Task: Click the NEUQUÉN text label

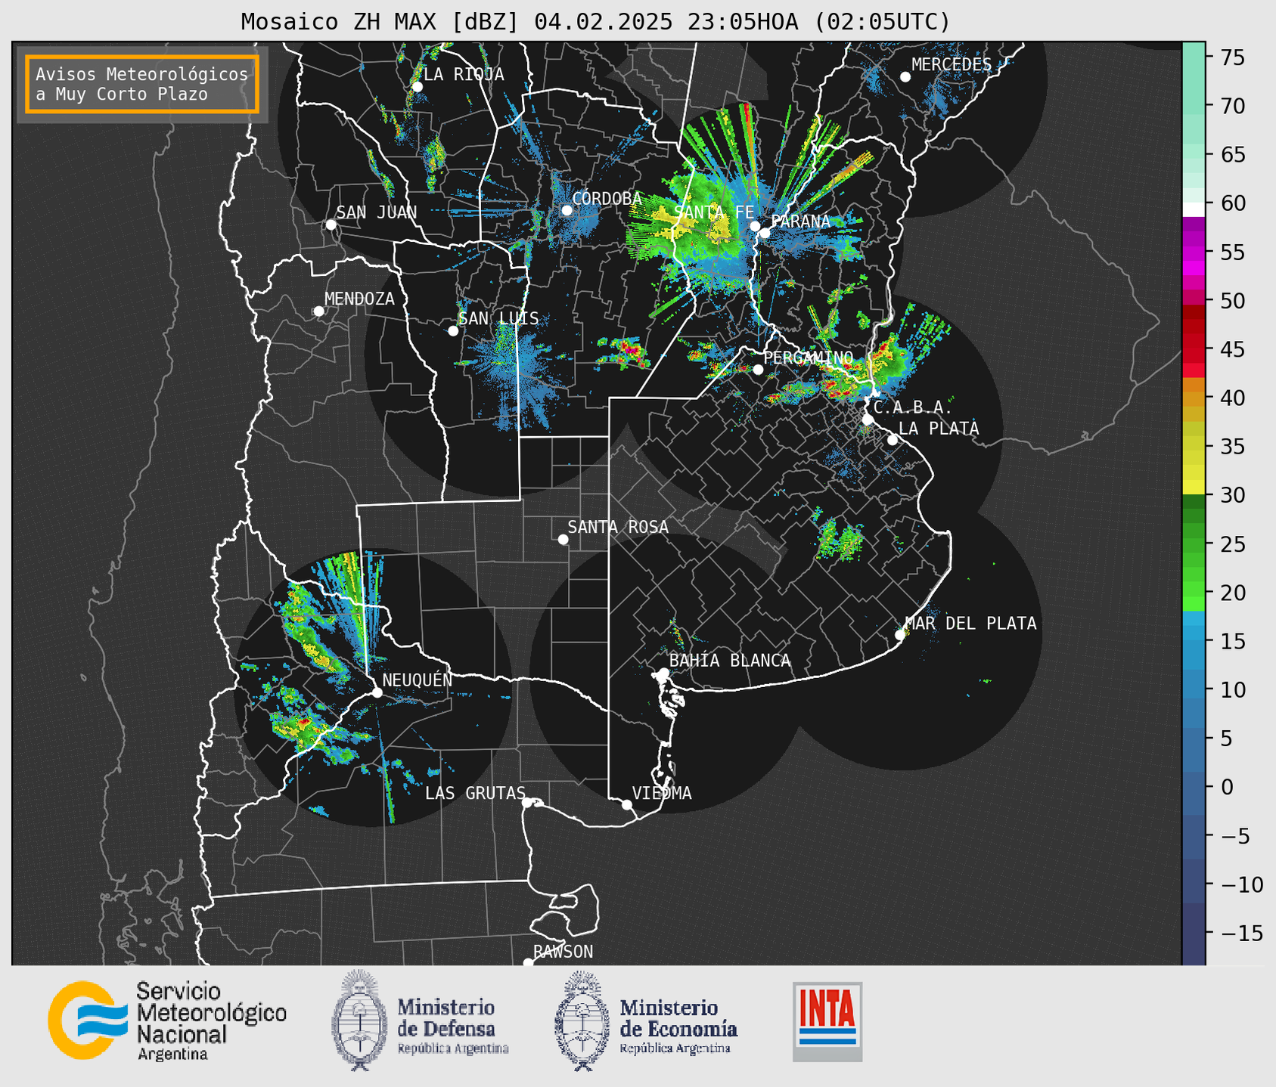Action: click(x=418, y=680)
